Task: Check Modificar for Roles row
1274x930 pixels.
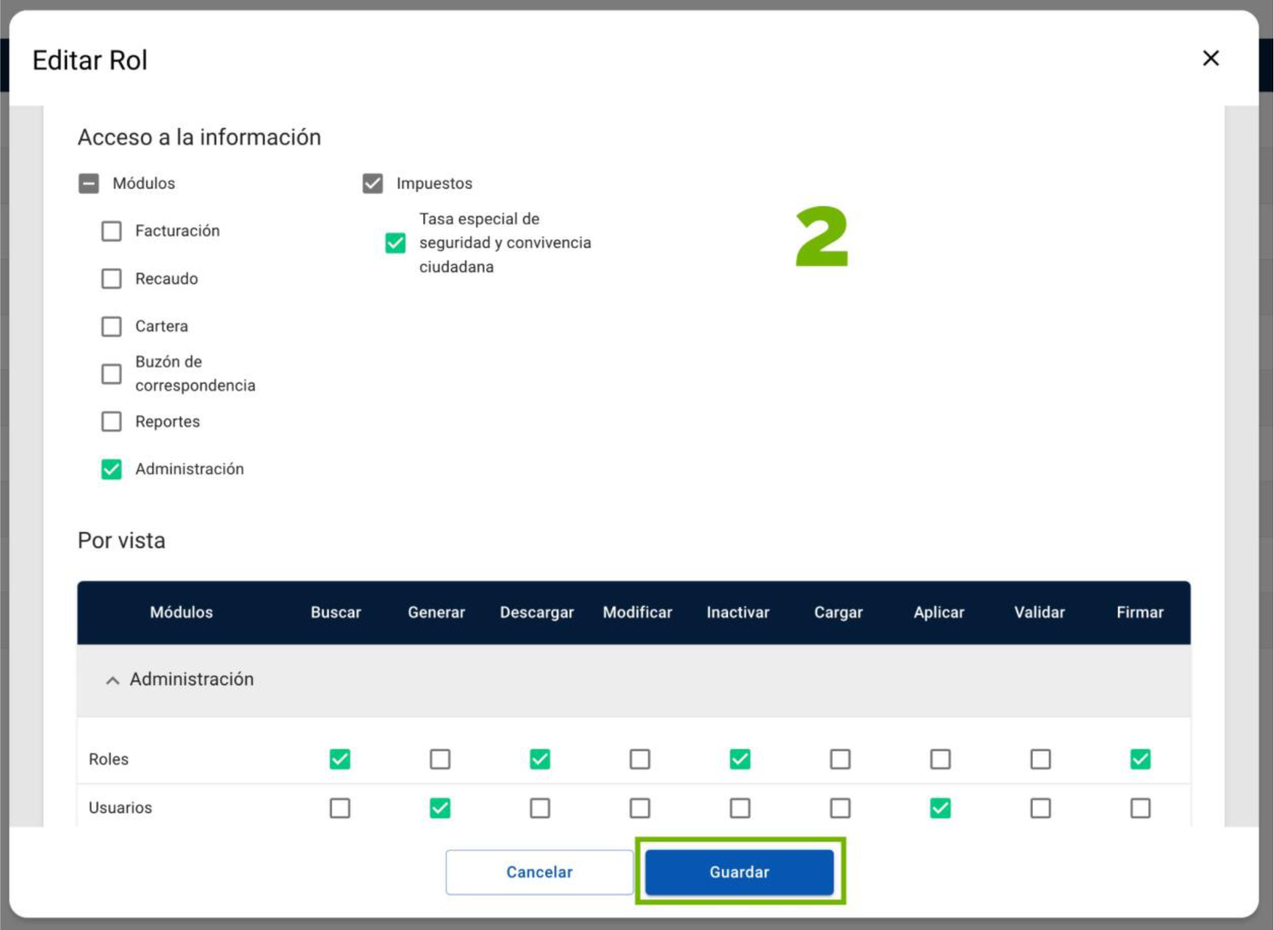Action: 640,759
